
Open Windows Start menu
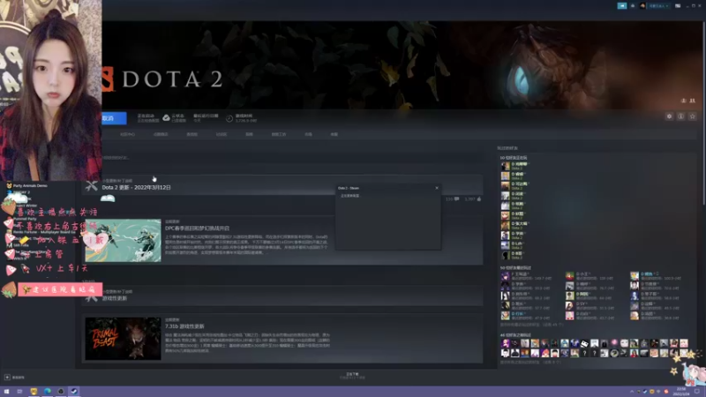click(x=7, y=392)
